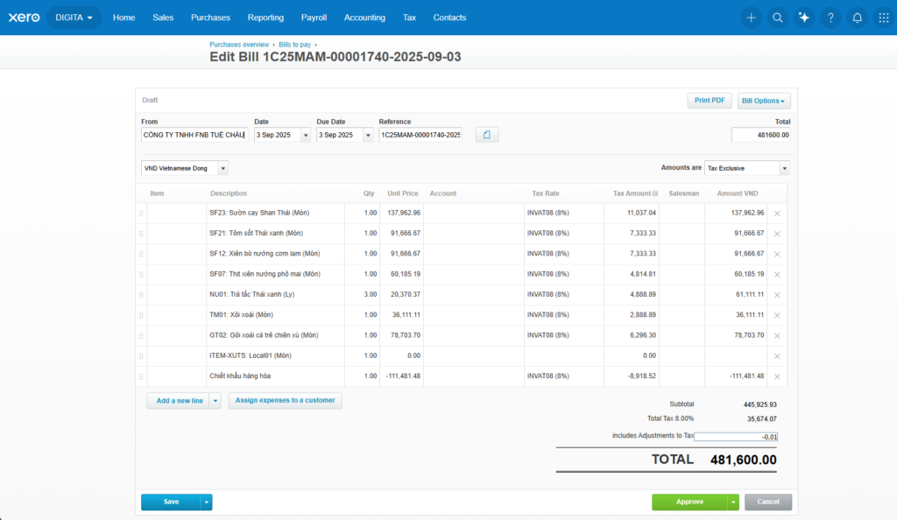Expand the DIGITA organisation switcher
The image size is (897, 520).
tap(74, 18)
